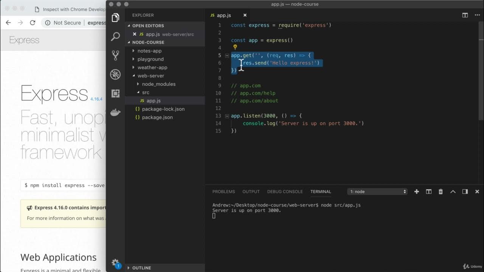The width and height of the screenshot is (484, 272).
Task: Click 'Server is up on port 3000.' string in code
Action: (320, 123)
